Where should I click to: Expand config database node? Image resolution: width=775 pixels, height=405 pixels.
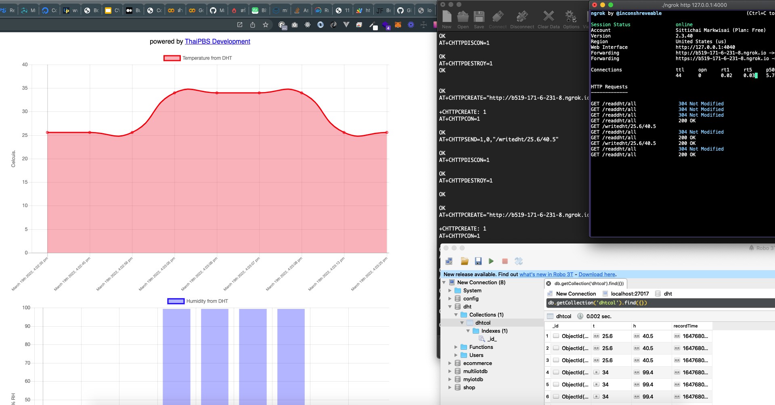[x=450, y=298]
